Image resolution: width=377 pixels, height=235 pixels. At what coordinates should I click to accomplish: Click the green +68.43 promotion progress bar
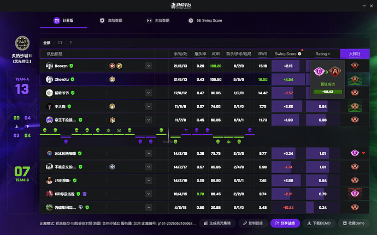tap(327, 92)
